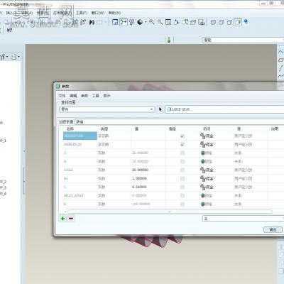Image resolution: width=284 pixels, height=284 pixels.
Task: Toggle designate checkbox in the B row
Action: coord(182,204)
